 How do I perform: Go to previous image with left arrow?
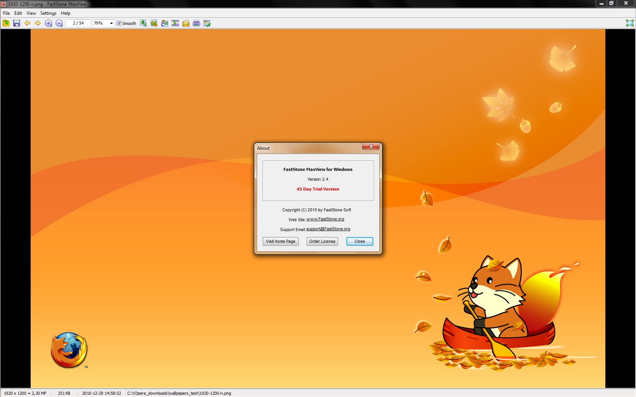click(x=27, y=23)
